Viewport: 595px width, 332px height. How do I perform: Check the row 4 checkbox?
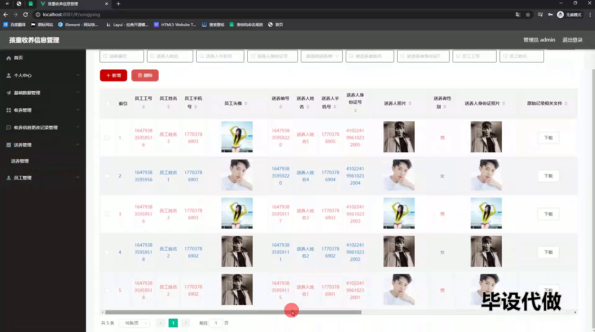pos(107,252)
